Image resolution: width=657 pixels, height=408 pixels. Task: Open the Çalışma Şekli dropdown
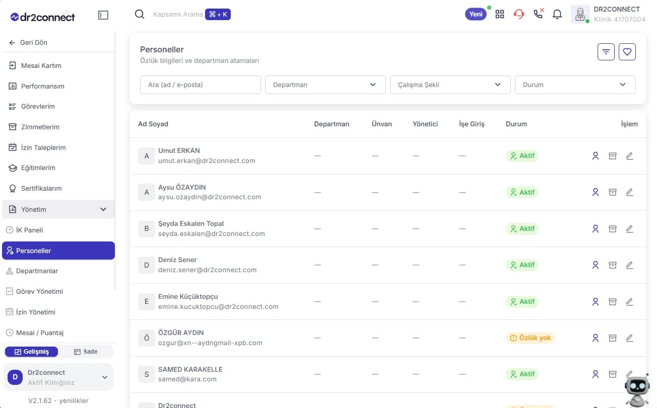tap(450, 85)
